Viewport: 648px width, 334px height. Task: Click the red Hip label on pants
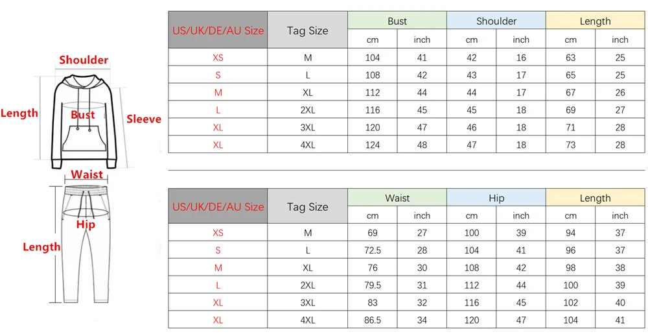(x=86, y=224)
